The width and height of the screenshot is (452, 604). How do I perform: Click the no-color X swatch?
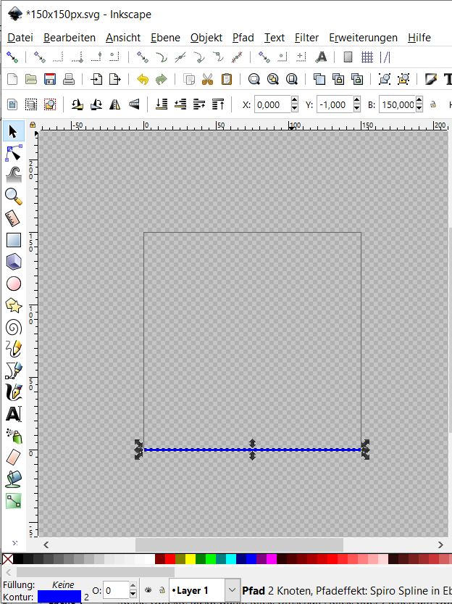click(8, 559)
